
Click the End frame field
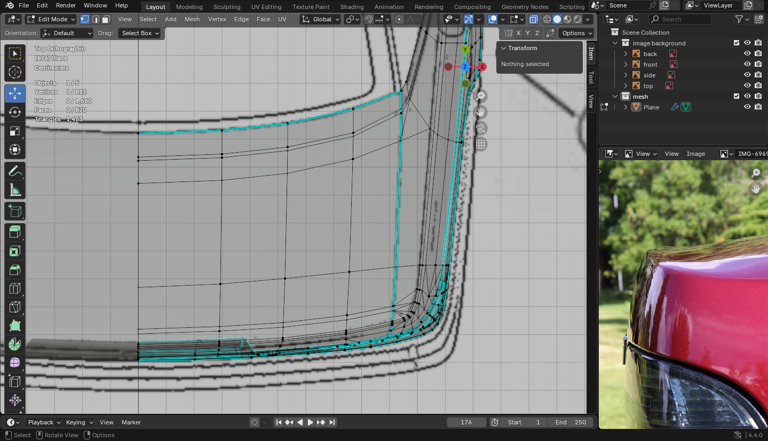coord(571,422)
